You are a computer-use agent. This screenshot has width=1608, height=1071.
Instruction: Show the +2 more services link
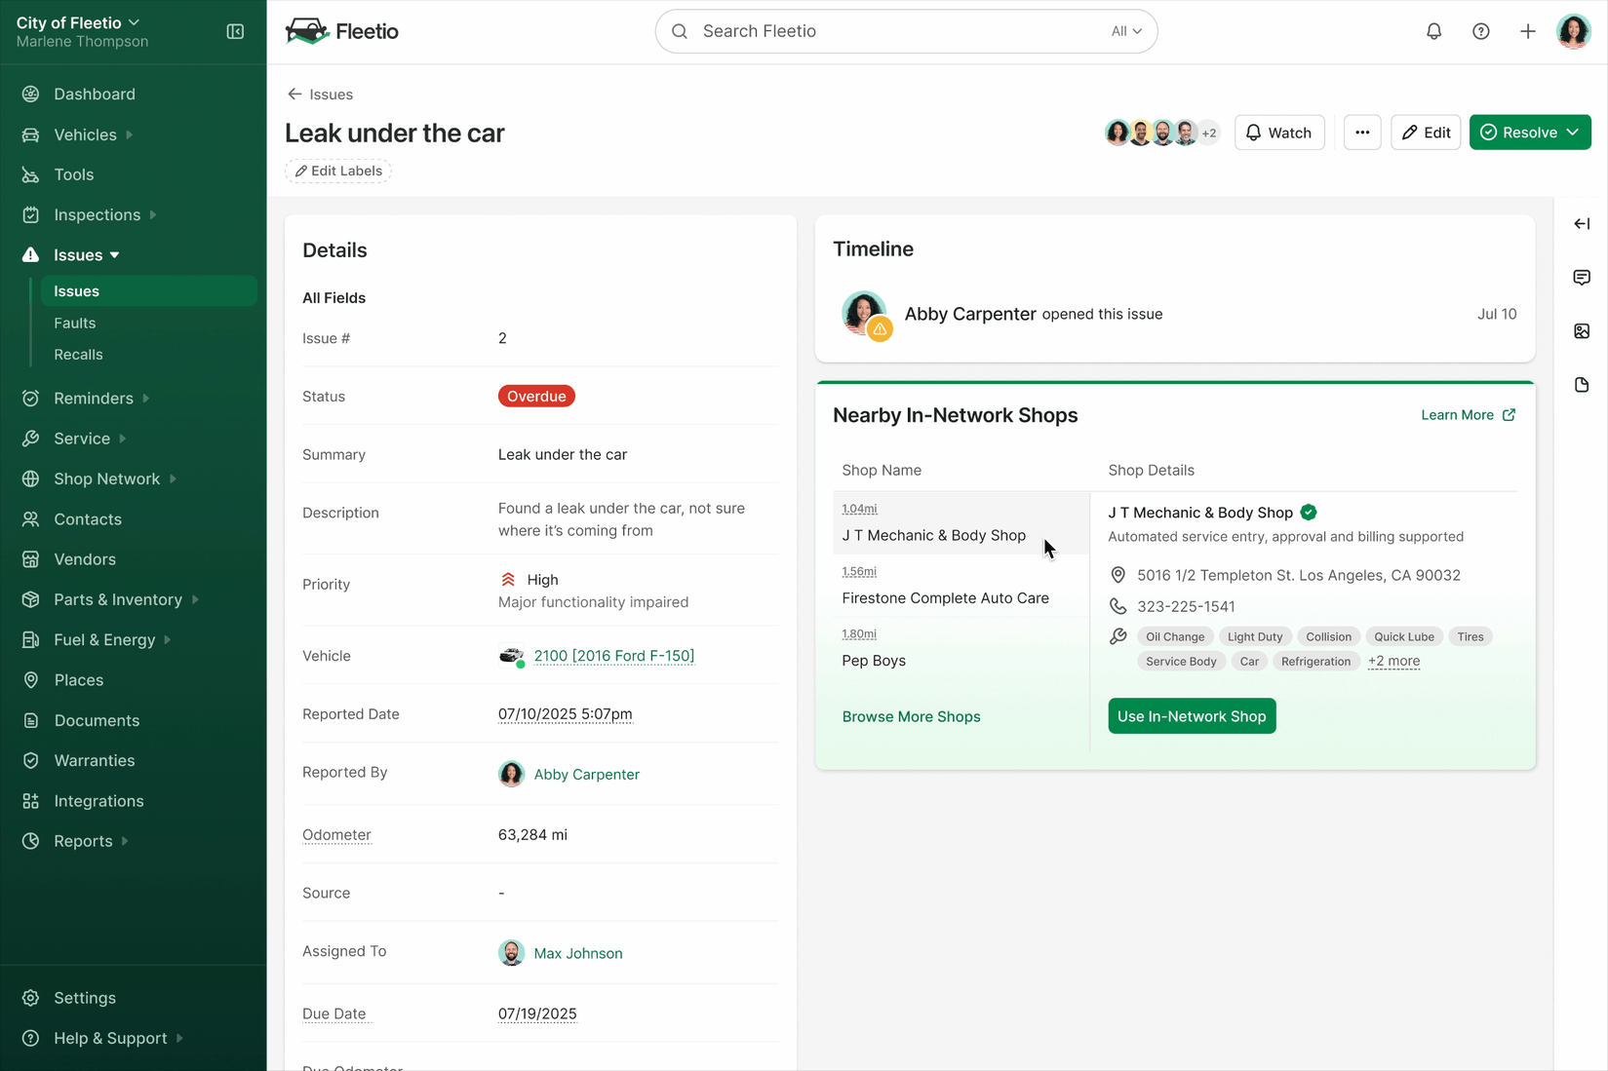click(x=1393, y=662)
